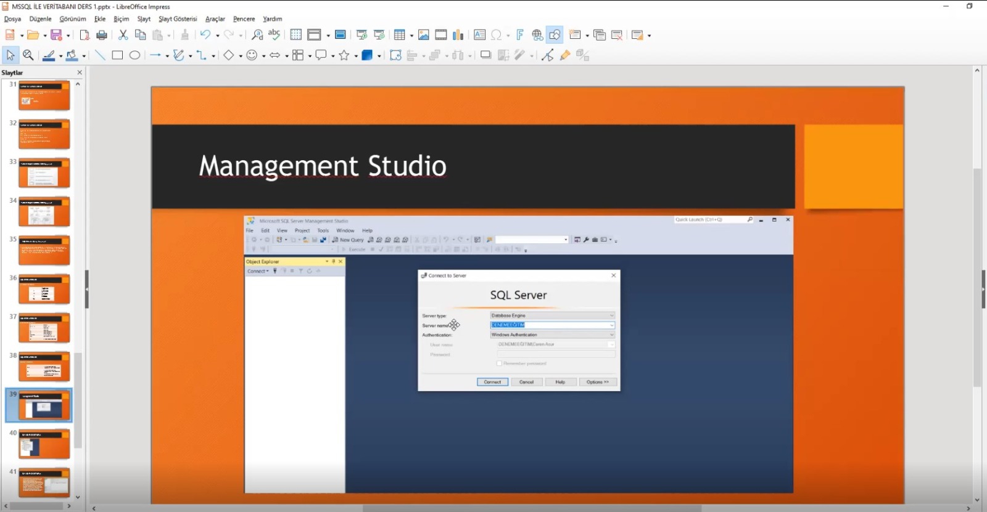987x512 pixels.
Task: Insert a text box
Action: coord(479,35)
